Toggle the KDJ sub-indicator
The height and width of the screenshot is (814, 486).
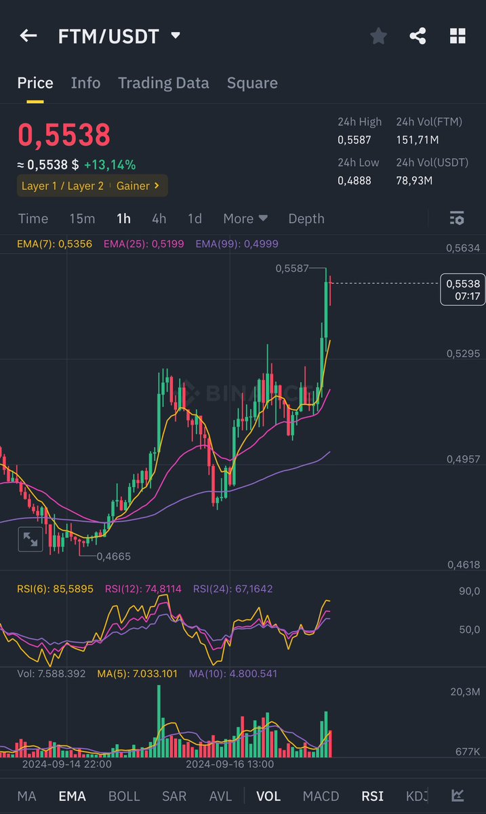pos(416,796)
